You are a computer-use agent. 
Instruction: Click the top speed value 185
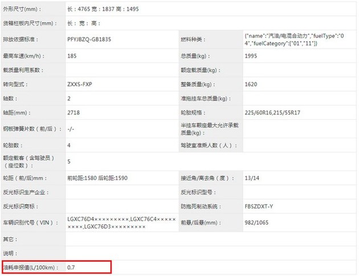tap(72, 56)
